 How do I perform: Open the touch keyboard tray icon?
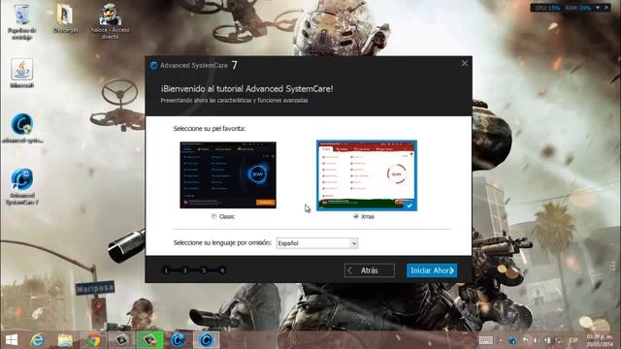click(486, 340)
